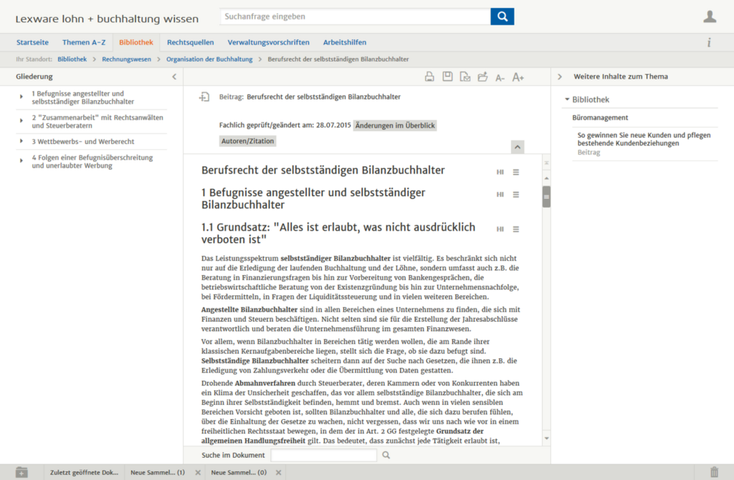The height and width of the screenshot is (480, 734).
Task: Select the Bibliothek tab
Action: (135, 42)
